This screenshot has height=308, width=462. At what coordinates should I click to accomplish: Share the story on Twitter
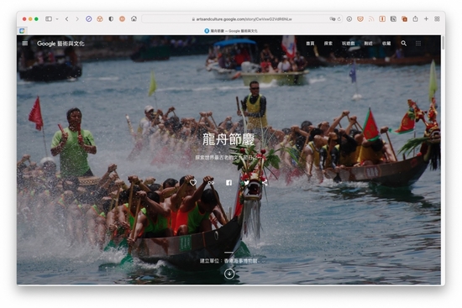tap(247, 183)
